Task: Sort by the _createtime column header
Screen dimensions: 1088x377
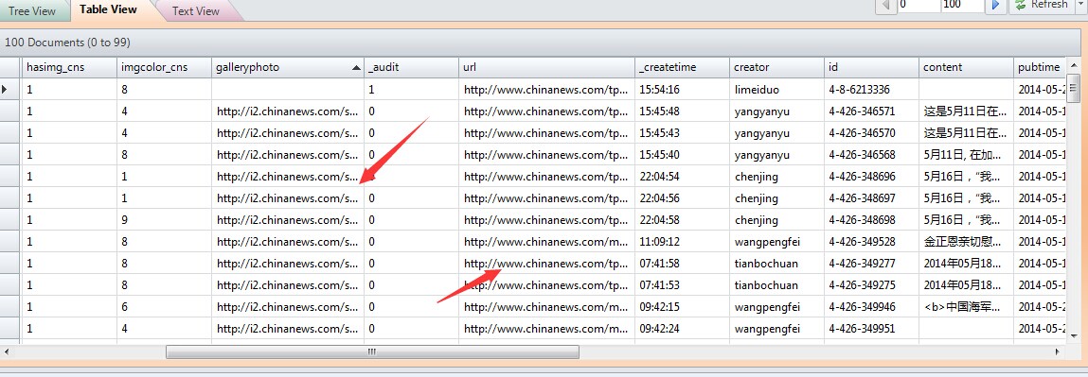Action: (682, 67)
